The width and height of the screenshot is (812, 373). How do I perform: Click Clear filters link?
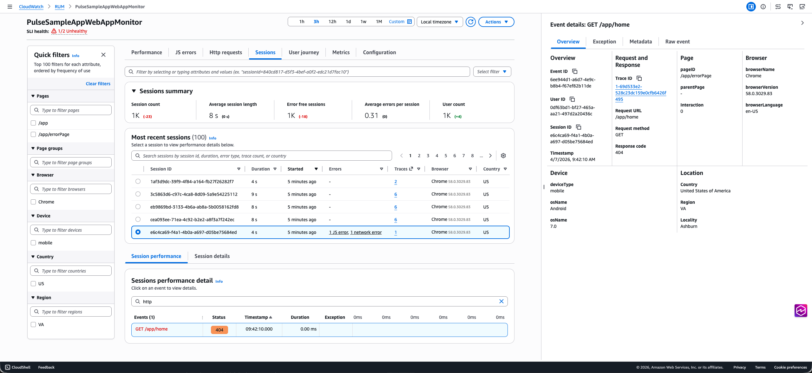click(98, 84)
